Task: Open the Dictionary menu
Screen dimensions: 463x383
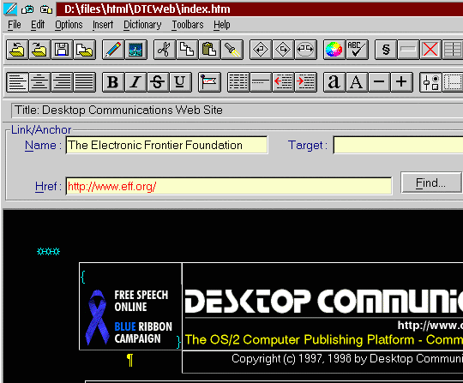Action: pyautogui.click(x=142, y=25)
